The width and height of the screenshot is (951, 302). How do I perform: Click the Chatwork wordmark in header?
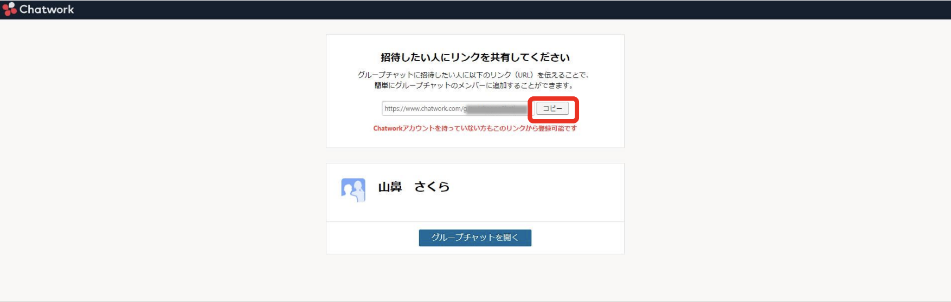[x=47, y=9]
